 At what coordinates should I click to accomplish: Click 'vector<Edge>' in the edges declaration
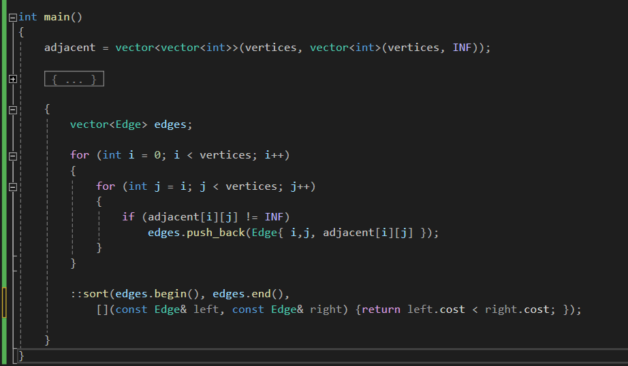tap(108, 124)
